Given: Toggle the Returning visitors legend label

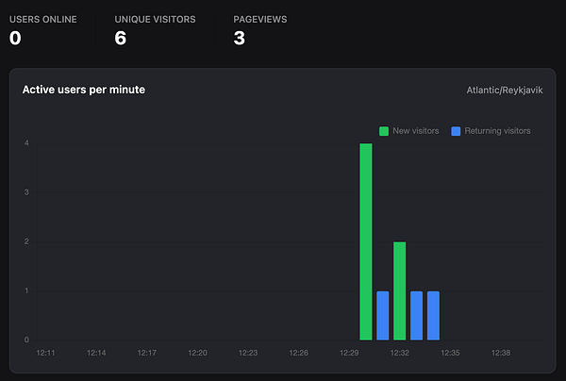Looking at the screenshot, I should click(497, 131).
